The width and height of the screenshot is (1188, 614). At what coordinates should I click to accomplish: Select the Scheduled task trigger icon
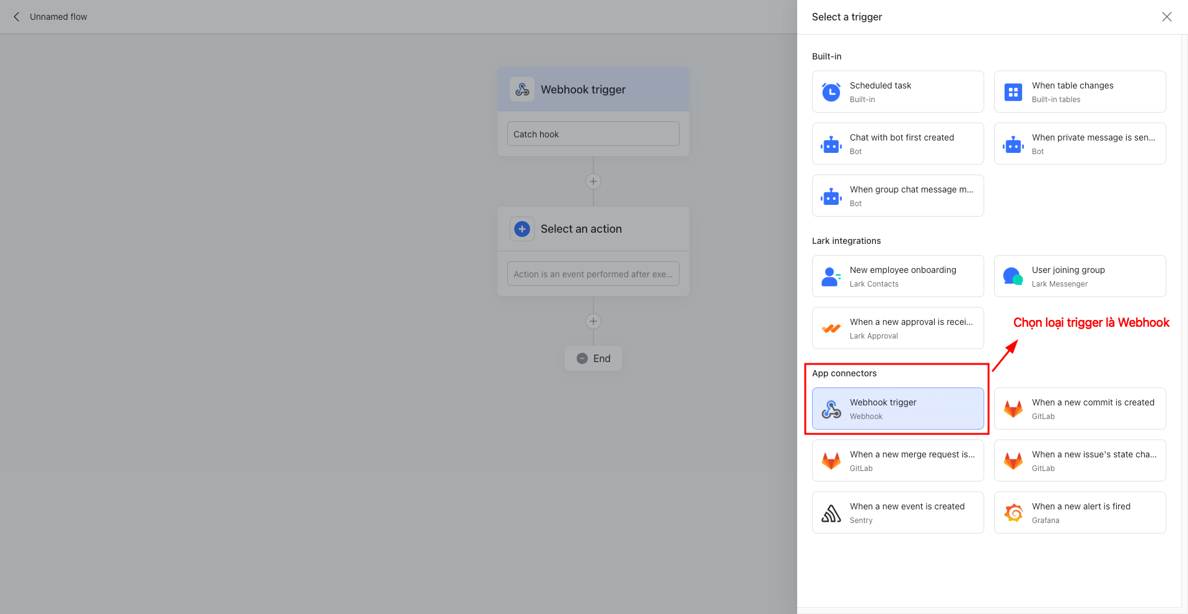[831, 92]
